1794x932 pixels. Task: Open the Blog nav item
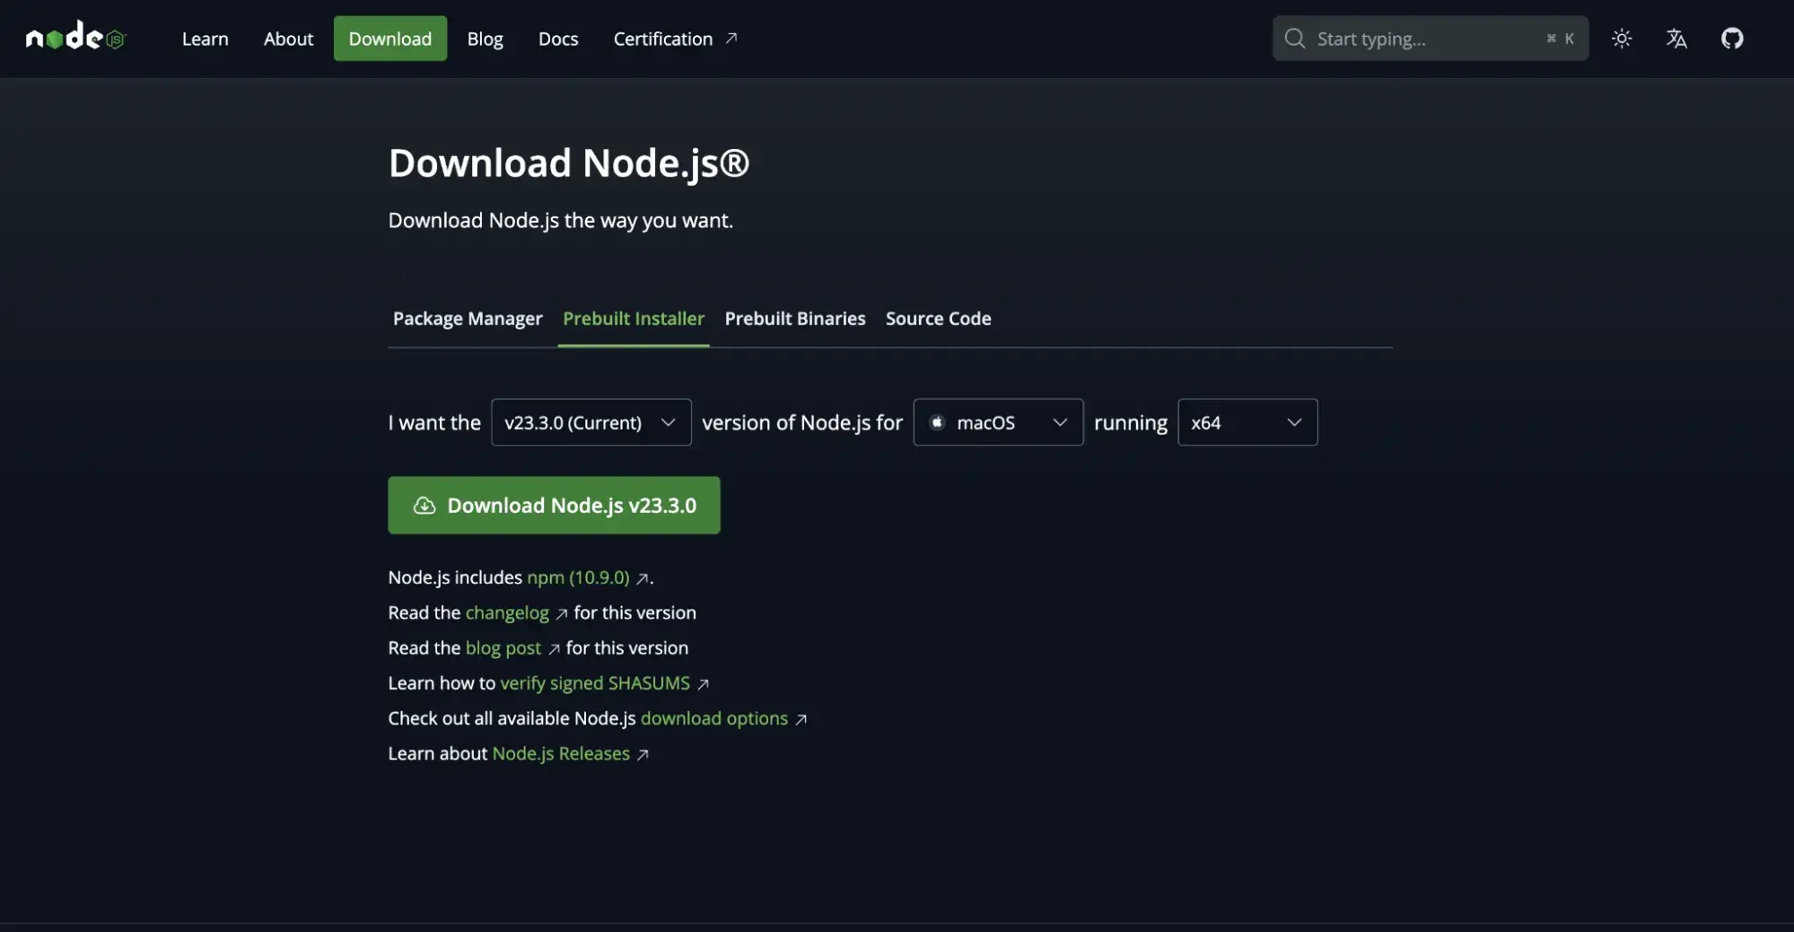point(485,39)
